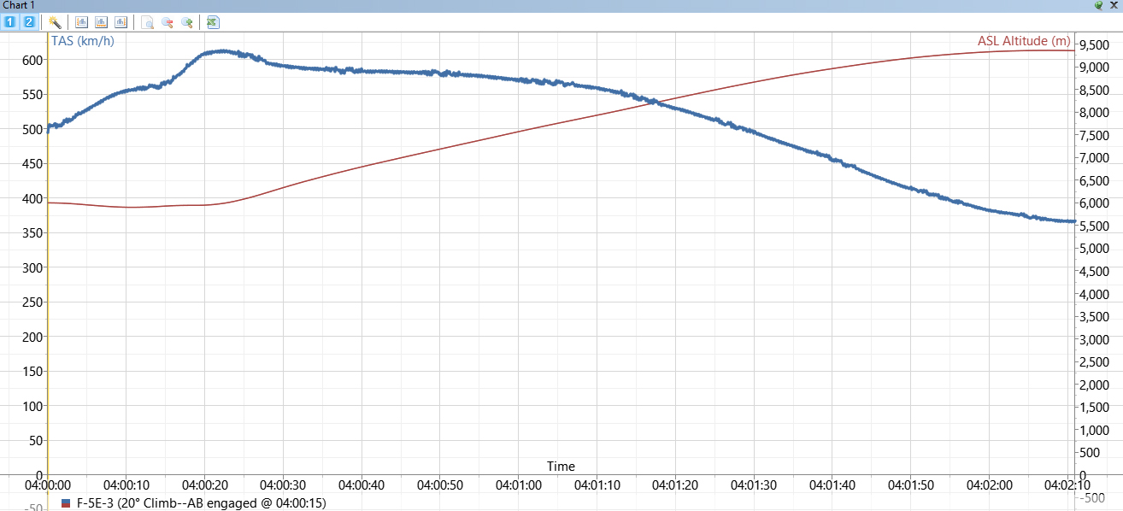This screenshot has height=511, width=1123.
Task: Click the Time axis title
Action: (x=561, y=467)
